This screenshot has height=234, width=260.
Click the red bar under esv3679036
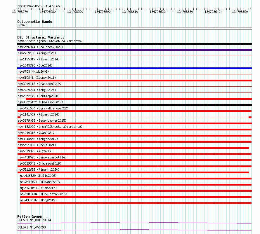(134, 123)
